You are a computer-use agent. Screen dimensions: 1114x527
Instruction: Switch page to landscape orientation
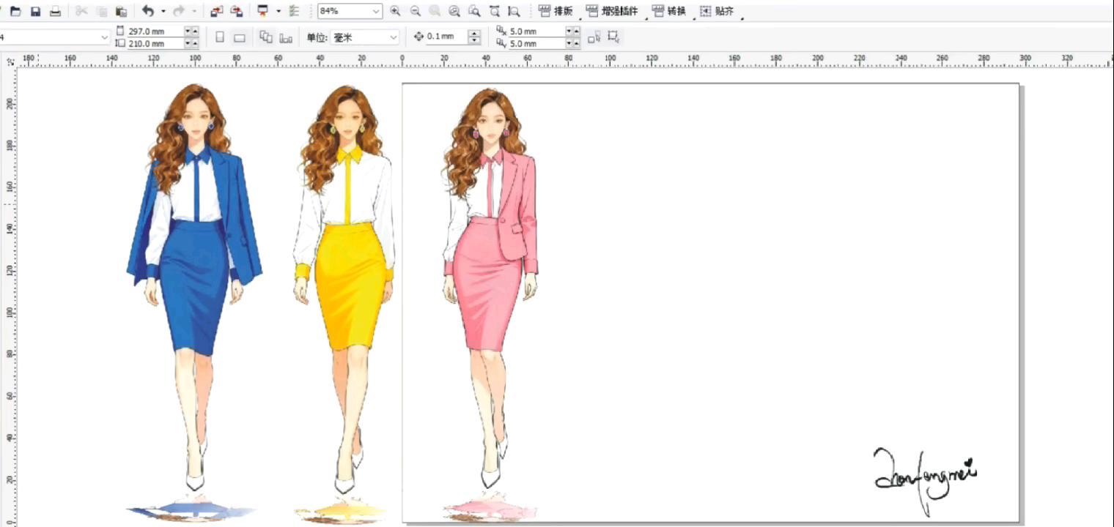tap(239, 37)
